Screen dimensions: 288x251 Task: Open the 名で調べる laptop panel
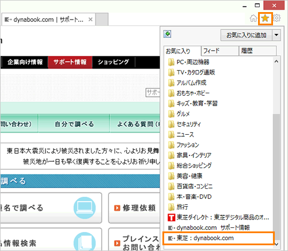tap(51, 208)
